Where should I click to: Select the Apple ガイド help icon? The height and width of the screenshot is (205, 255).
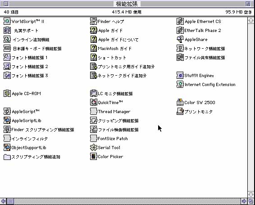coord(94,31)
